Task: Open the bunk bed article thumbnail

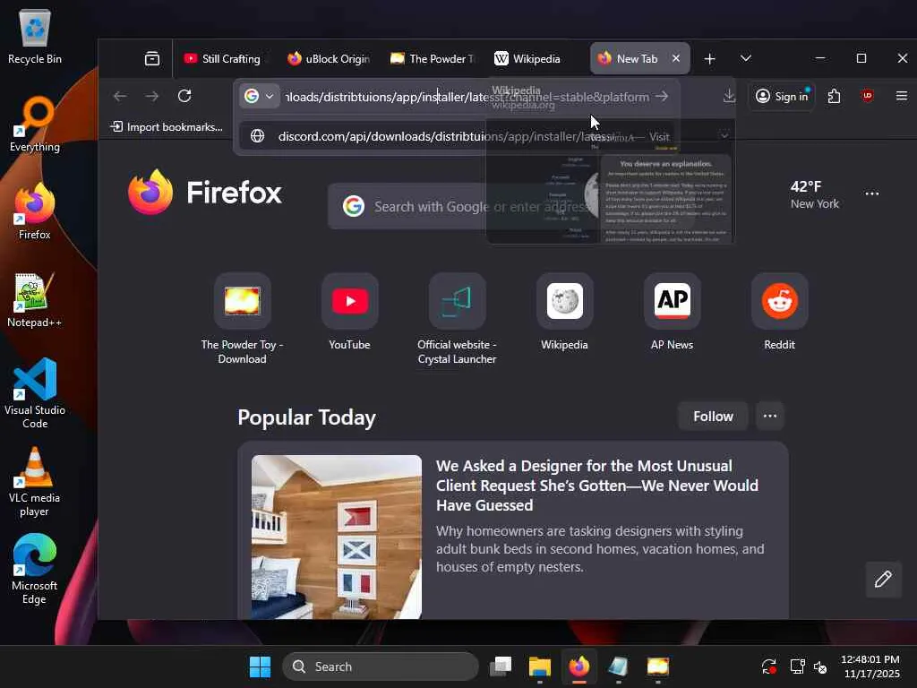Action: [x=337, y=537]
